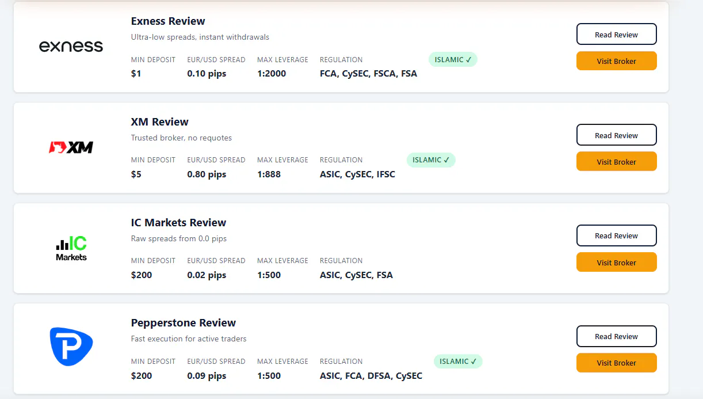Open Read Review for Exness
The height and width of the screenshot is (399, 703).
[x=616, y=35]
